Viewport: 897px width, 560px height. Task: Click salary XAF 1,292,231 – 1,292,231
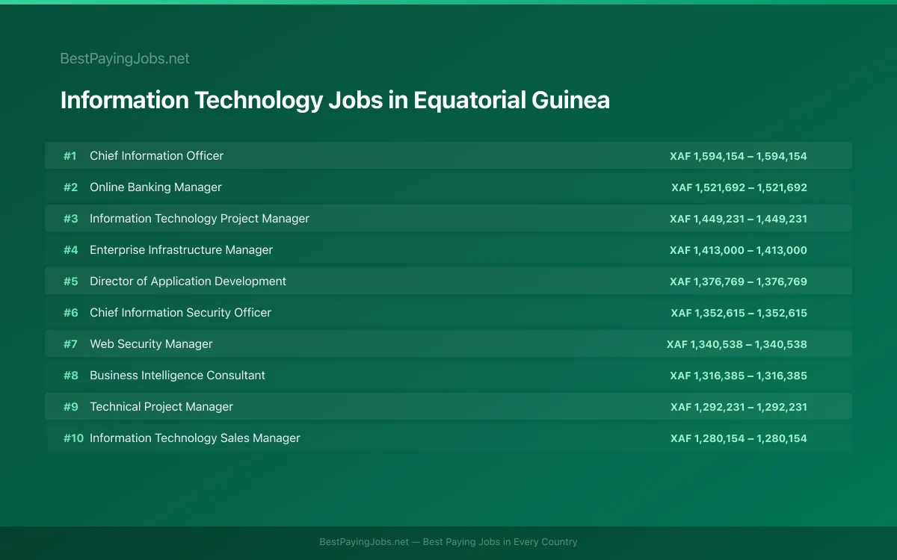[739, 407]
